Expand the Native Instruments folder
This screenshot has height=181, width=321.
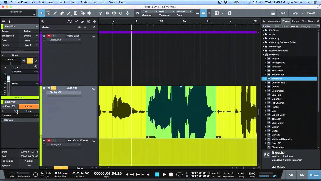(x=264, y=51)
